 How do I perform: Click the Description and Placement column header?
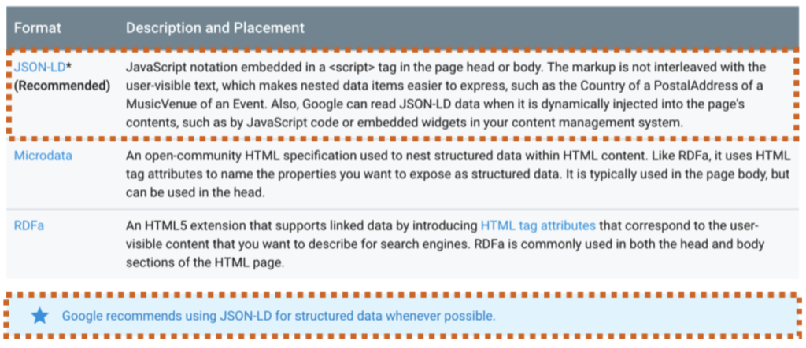(x=215, y=27)
